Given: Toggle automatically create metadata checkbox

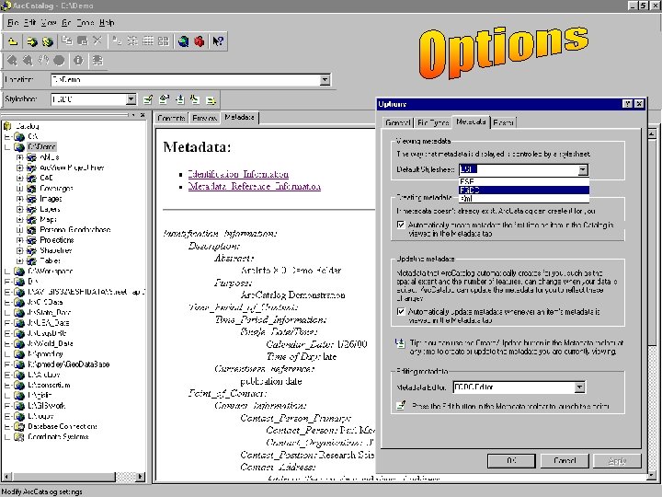Looking at the screenshot, I should [x=401, y=225].
